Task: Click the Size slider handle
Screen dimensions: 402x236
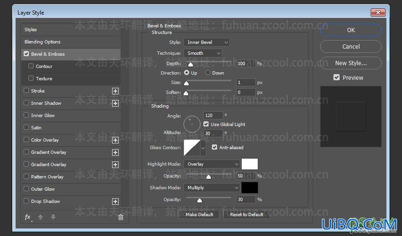Action: (186, 83)
